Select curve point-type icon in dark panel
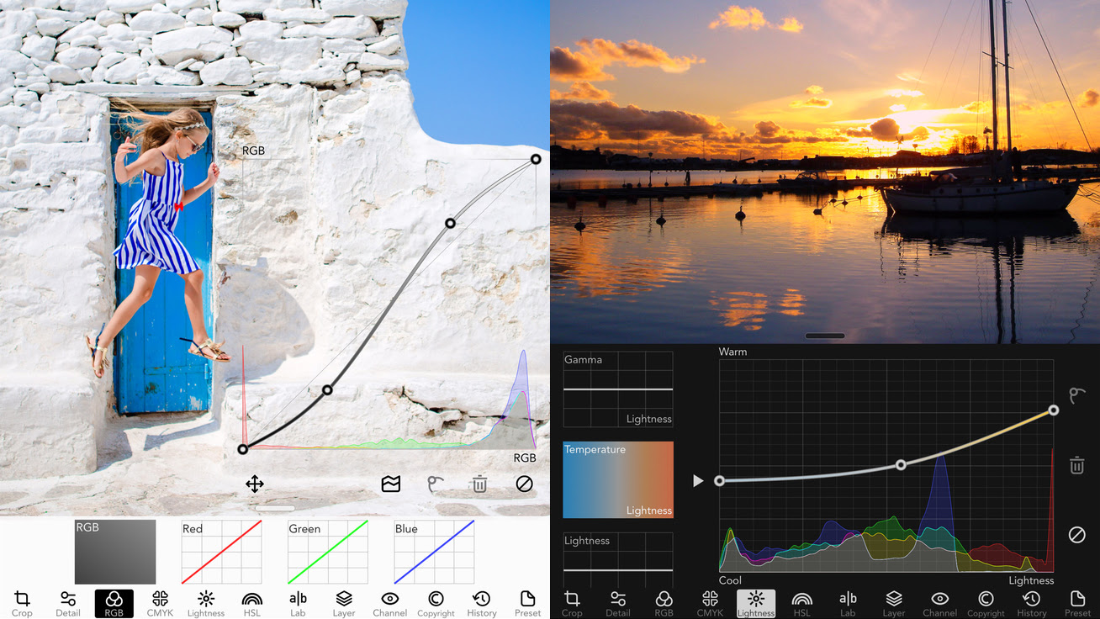 1077,395
